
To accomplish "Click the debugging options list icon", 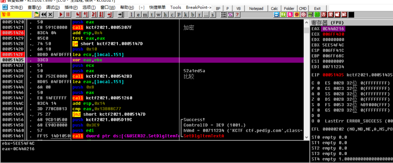I will click(x=224, y=14).
